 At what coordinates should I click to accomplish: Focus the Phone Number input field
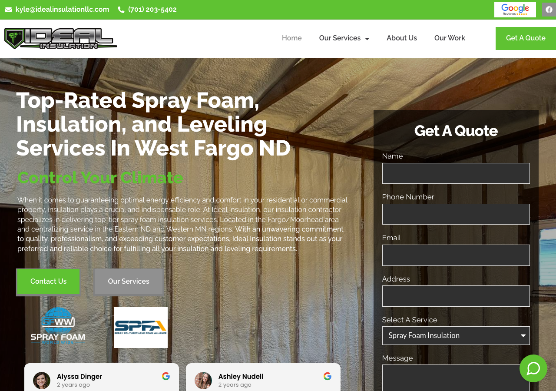456,214
